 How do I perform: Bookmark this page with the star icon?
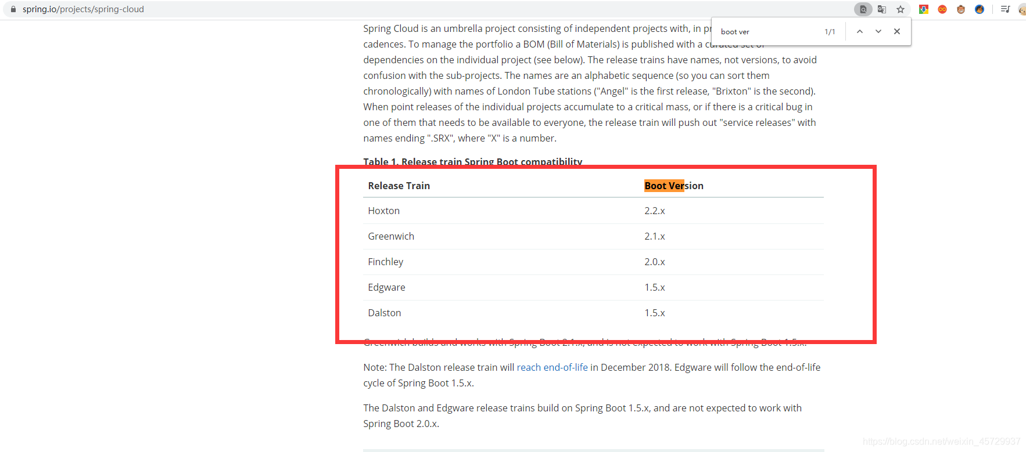901,9
